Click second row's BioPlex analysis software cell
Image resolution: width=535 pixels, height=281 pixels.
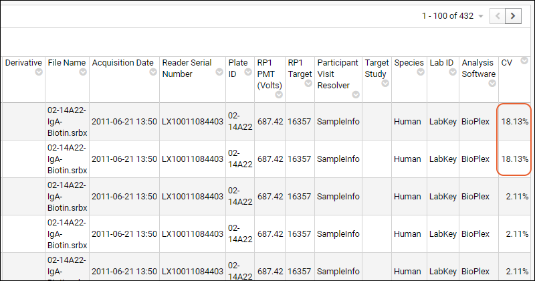(475, 159)
